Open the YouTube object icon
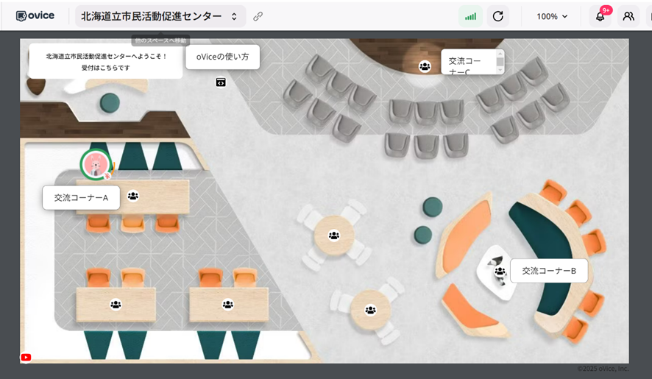 26,358
